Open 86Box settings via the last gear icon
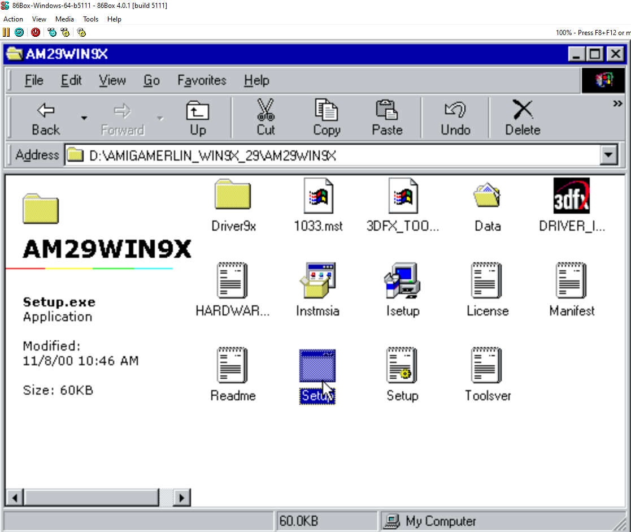This screenshot has height=532, width=631. 82,32
